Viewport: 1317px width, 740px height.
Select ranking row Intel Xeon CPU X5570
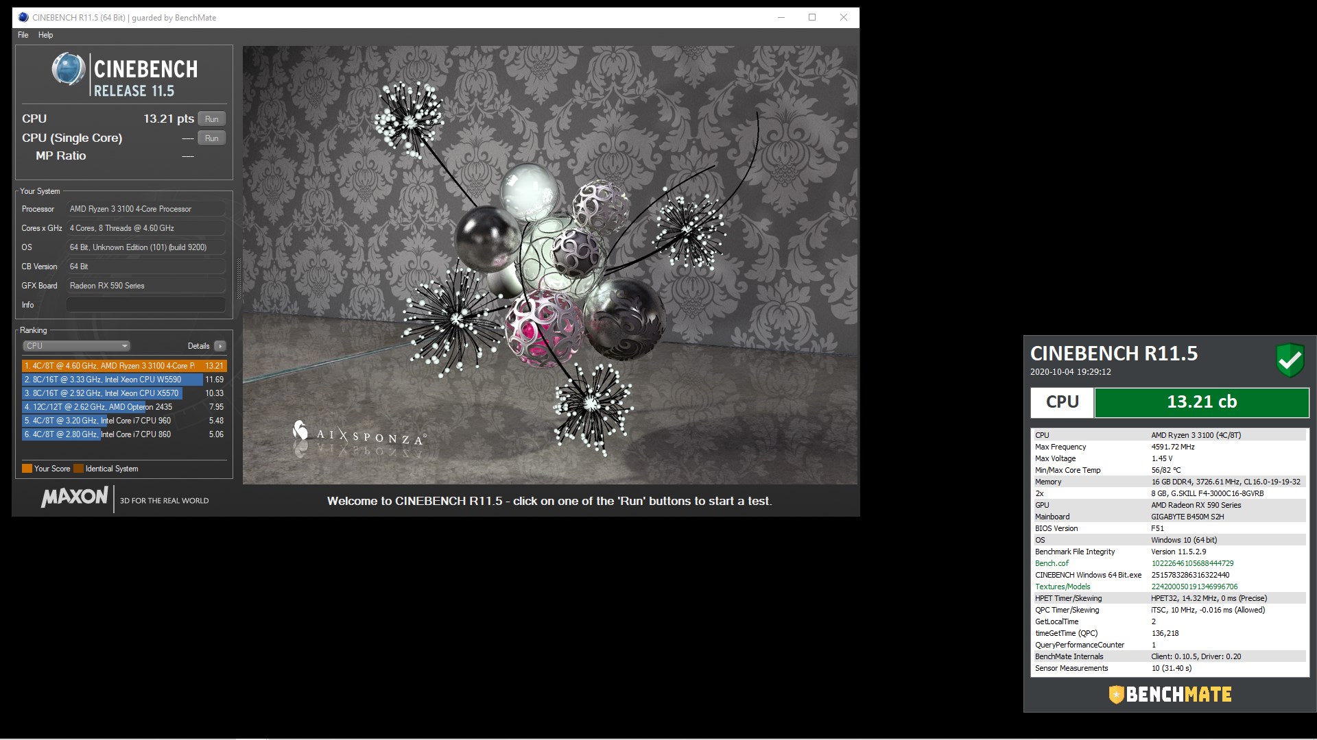click(x=123, y=393)
